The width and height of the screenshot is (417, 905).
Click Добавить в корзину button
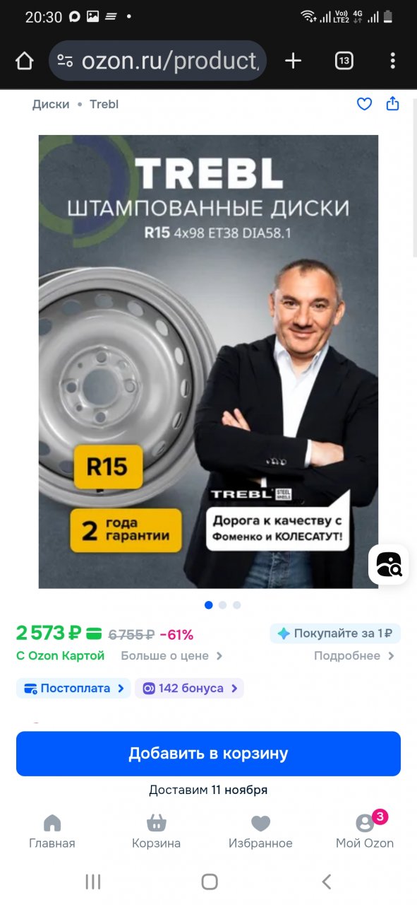click(x=208, y=754)
